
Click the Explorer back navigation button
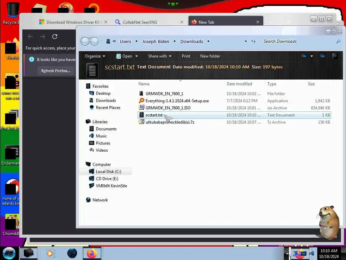point(85,41)
